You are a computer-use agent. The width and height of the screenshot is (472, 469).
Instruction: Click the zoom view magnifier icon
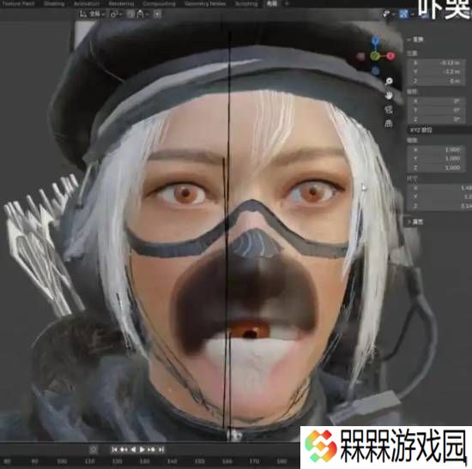pos(389,81)
